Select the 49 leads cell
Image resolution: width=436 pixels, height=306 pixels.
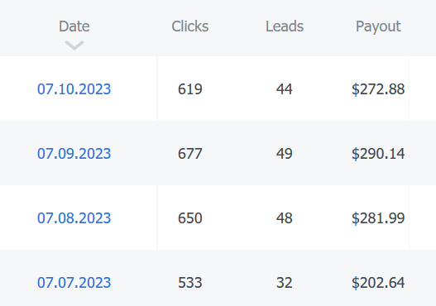coord(284,154)
